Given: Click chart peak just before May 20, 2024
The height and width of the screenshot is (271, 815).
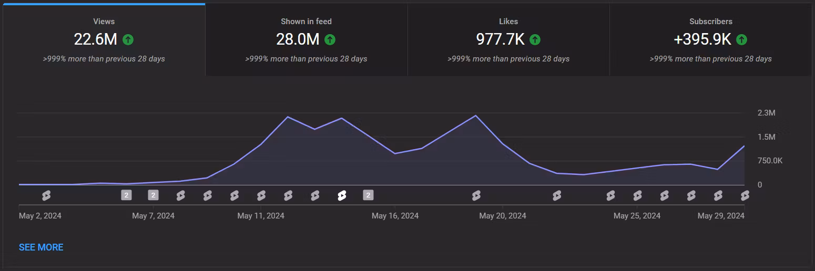Looking at the screenshot, I should 475,116.
